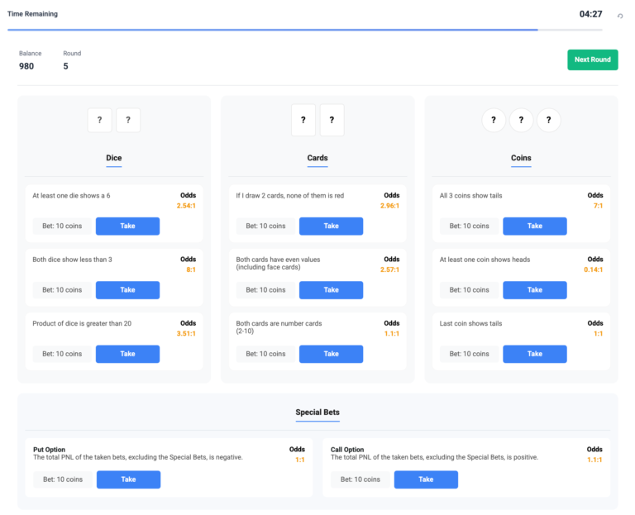
Task: Click the Balance value 980
Action: (26, 66)
